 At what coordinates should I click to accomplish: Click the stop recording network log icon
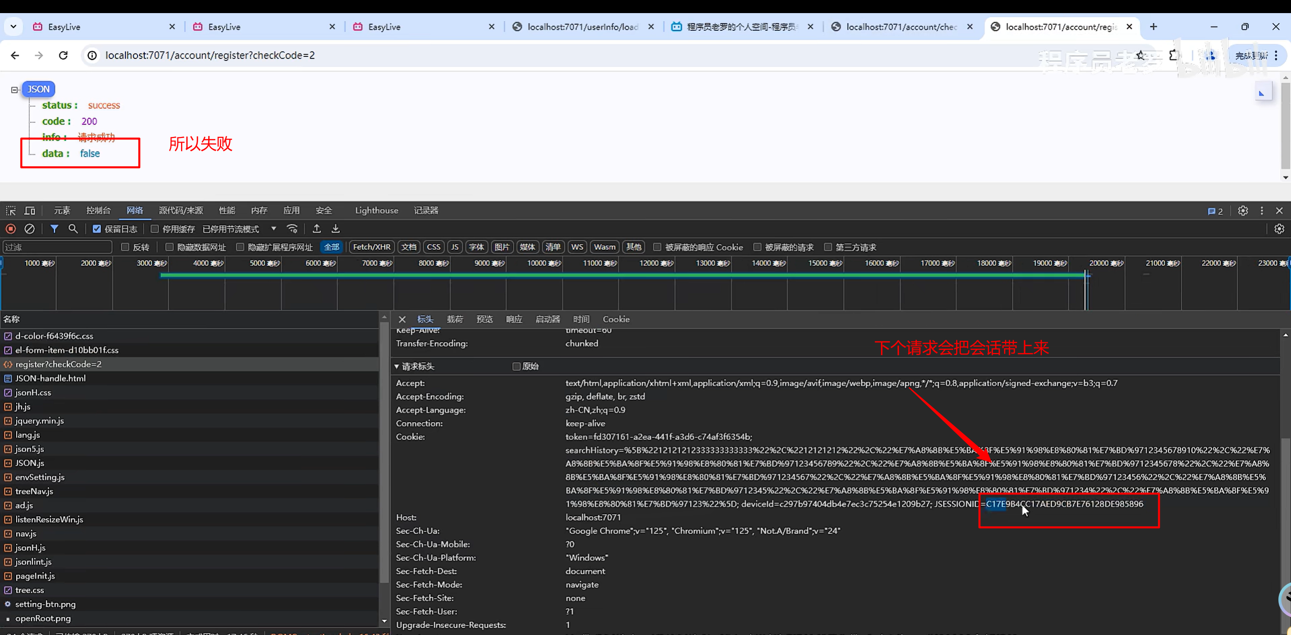pos(11,229)
